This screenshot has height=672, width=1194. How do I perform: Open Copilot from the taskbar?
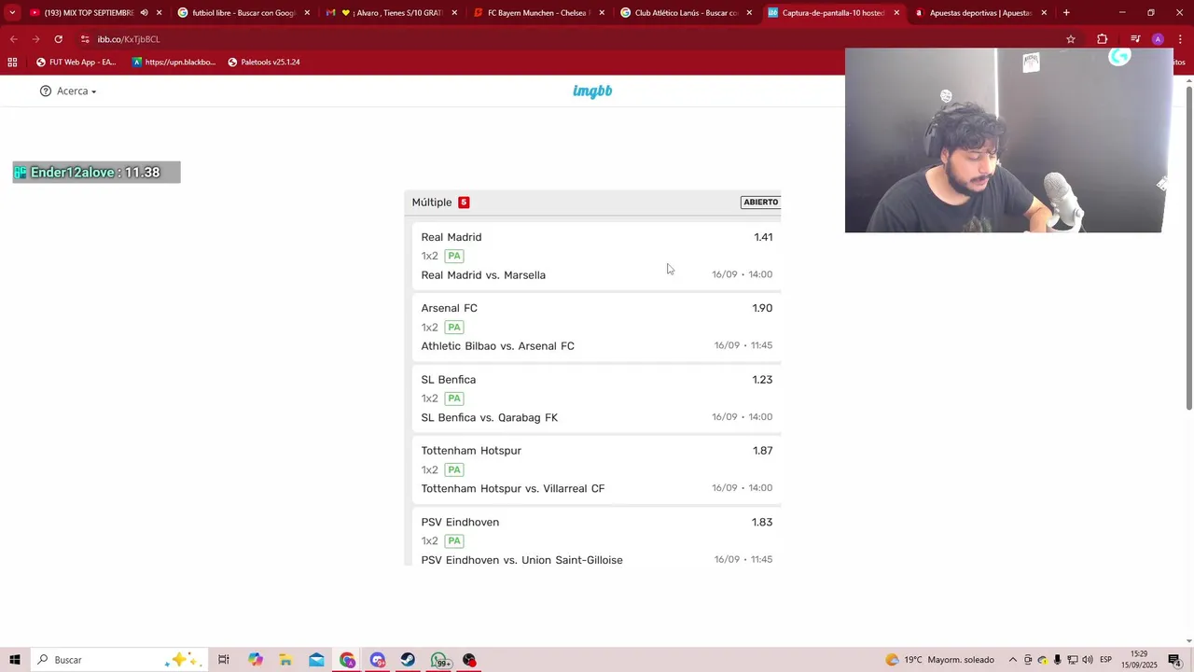(256, 660)
